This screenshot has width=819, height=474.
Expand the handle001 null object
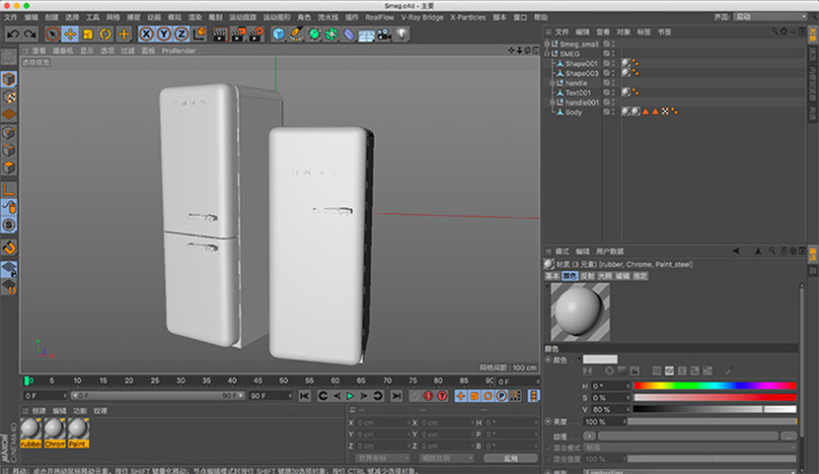click(x=553, y=102)
